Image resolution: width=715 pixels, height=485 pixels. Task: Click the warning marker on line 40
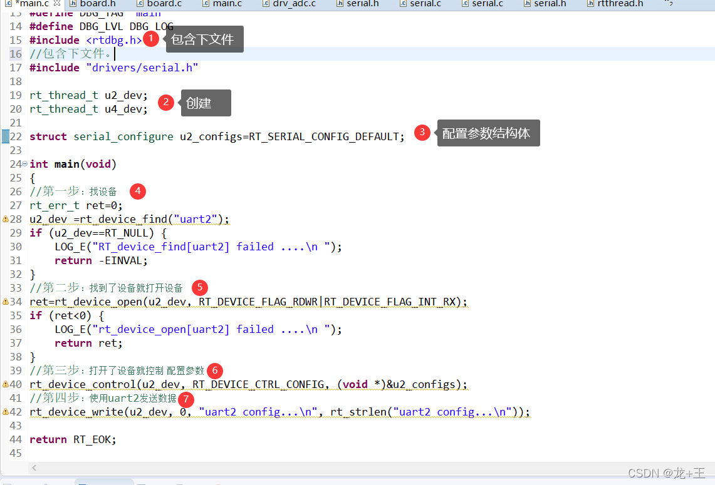6,384
